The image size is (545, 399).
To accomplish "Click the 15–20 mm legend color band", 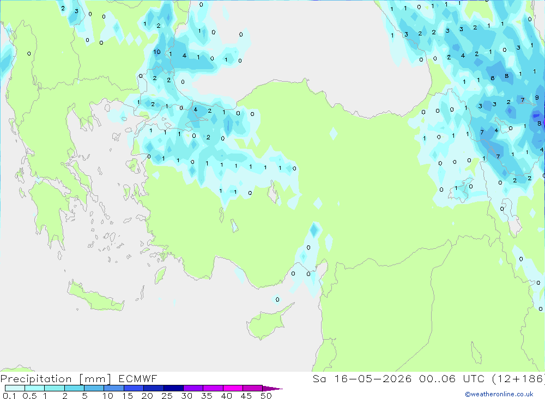I will [x=134, y=388].
